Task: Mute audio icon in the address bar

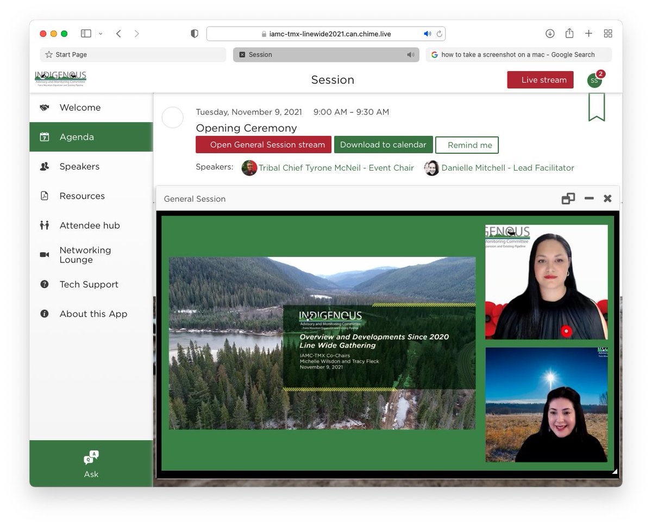Action: click(x=428, y=34)
